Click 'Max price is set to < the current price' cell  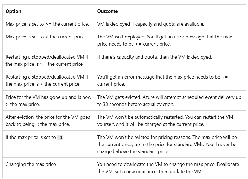[46, 37]
